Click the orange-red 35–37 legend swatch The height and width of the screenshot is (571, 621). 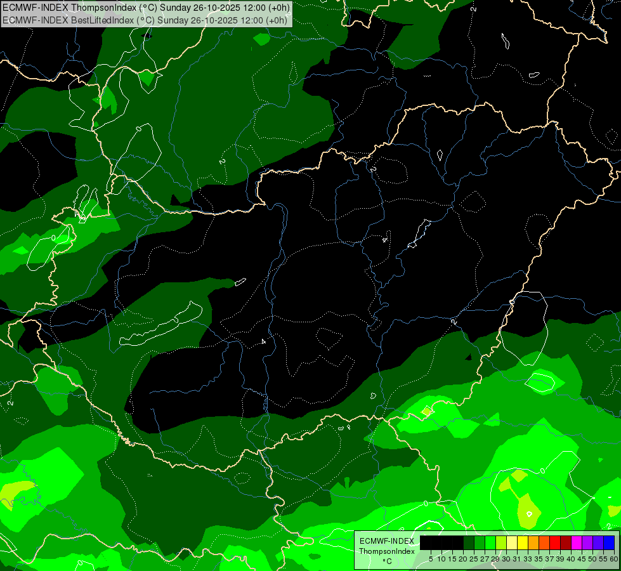tap(544, 542)
